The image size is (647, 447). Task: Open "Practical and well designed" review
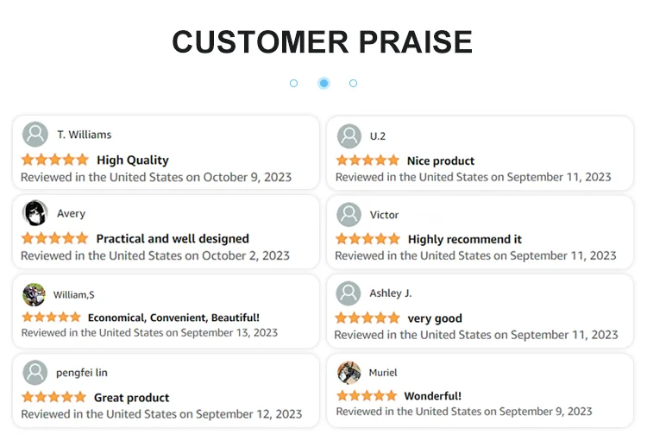point(173,238)
